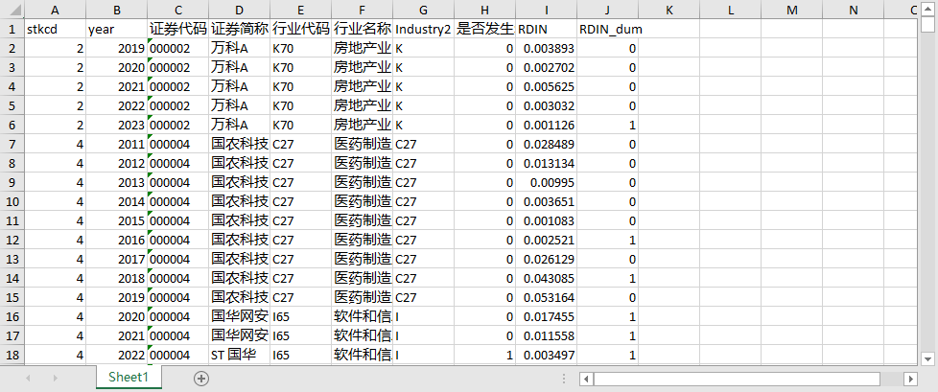Image resolution: width=938 pixels, height=392 pixels.
Task: Select K70 cell in row 4
Action: coord(301,86)
